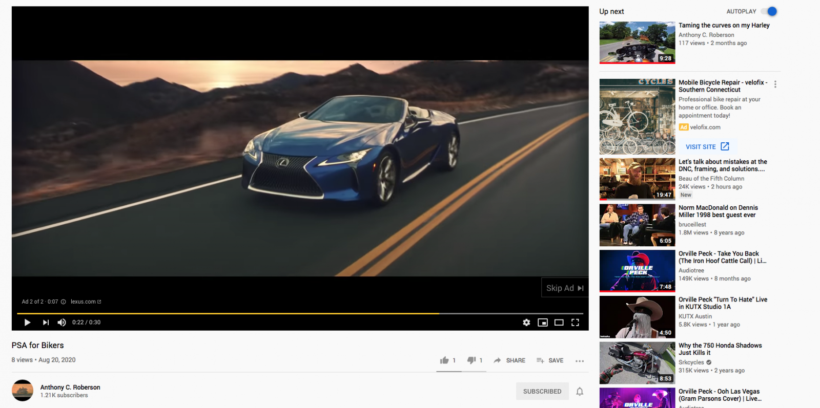The height and width of the screenshot is (408, 820).
Task: Click the 'KUTX Austin' channel name
Action: tap(695, 316)
